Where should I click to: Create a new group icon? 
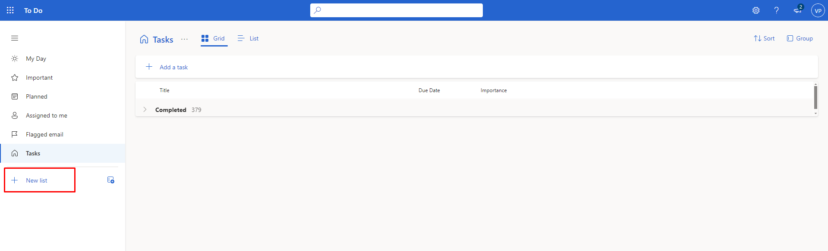111,180
